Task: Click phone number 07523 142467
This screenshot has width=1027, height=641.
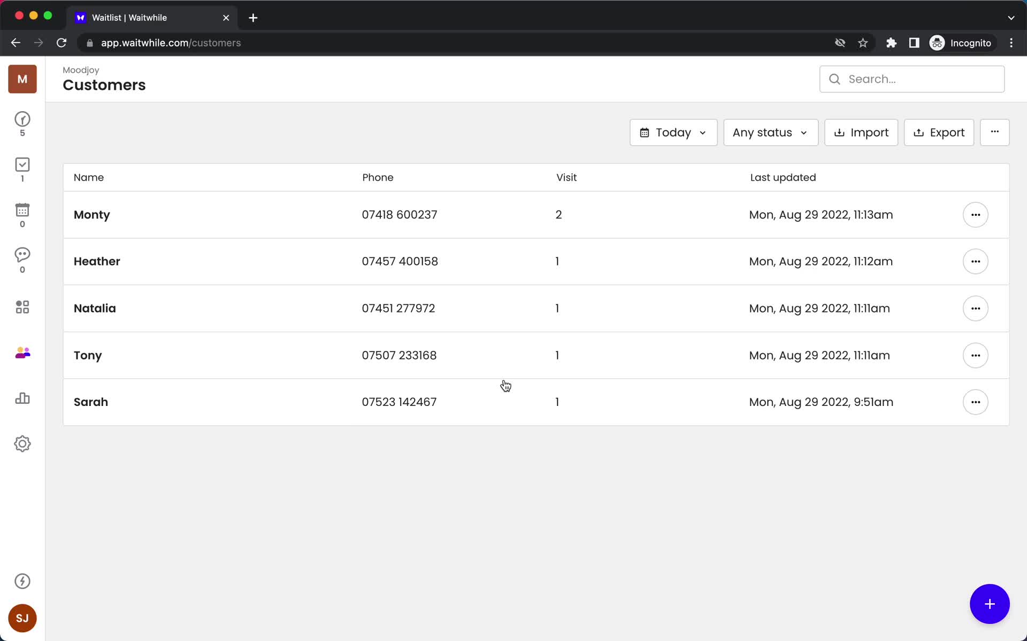Action: (x=399, y=402)
